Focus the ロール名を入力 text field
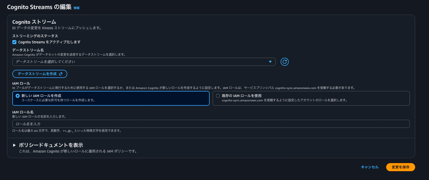The image size is (429, 180). 211,124
